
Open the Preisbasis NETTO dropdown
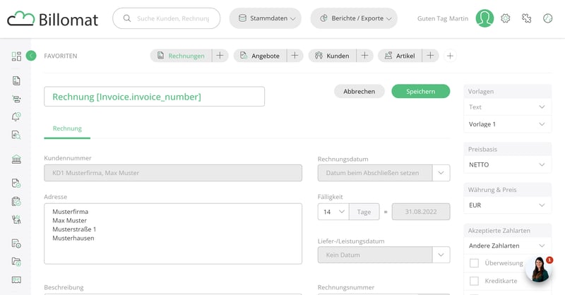click(x=507, y=164)
